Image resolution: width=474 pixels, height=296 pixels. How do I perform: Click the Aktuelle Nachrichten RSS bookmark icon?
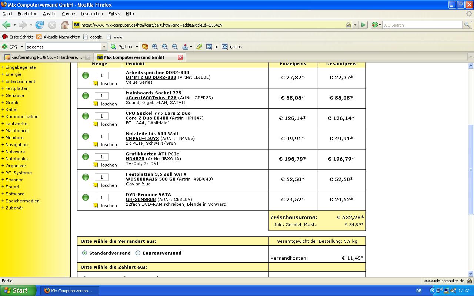pyautogui.click(x=39, y=37)
